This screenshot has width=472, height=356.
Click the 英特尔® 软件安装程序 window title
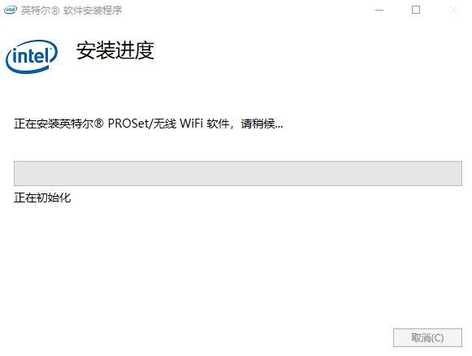(x=71, y=11)
